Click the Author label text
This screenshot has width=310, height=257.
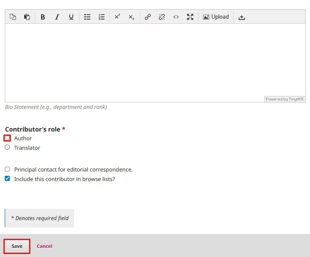pyautogui.click(x=23, y=138)
